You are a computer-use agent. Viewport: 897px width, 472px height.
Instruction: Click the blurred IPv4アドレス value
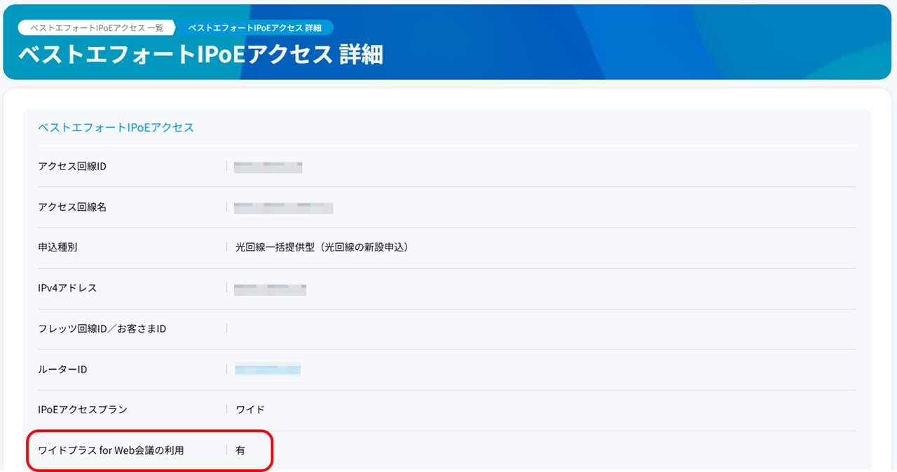(271, 288)
